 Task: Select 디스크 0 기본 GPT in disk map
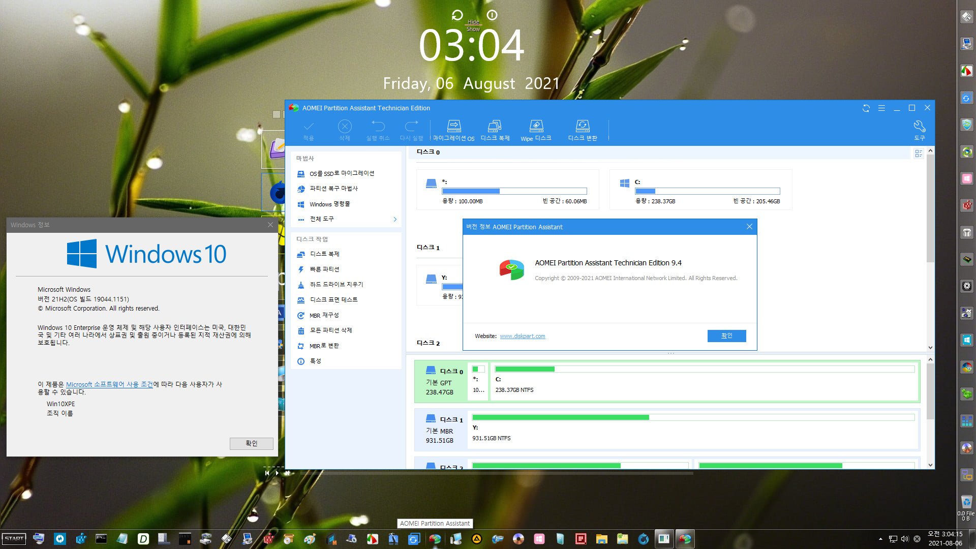pos(441,381)
